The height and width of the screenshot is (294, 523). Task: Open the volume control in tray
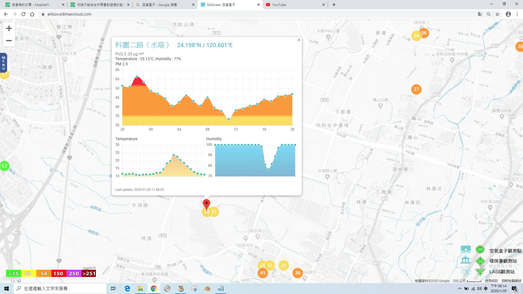(x=479, y=289)
